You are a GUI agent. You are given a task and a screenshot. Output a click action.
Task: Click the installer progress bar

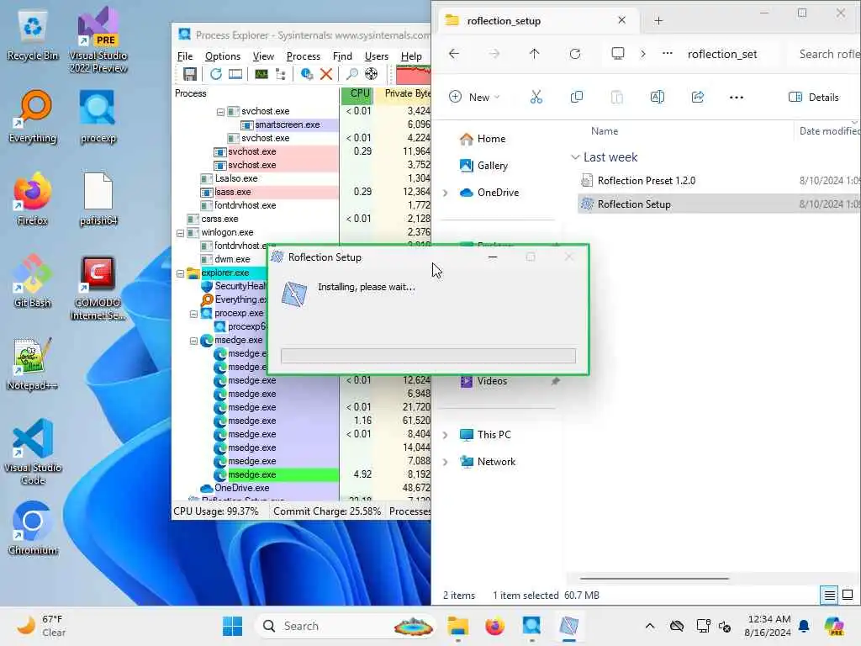428,356
